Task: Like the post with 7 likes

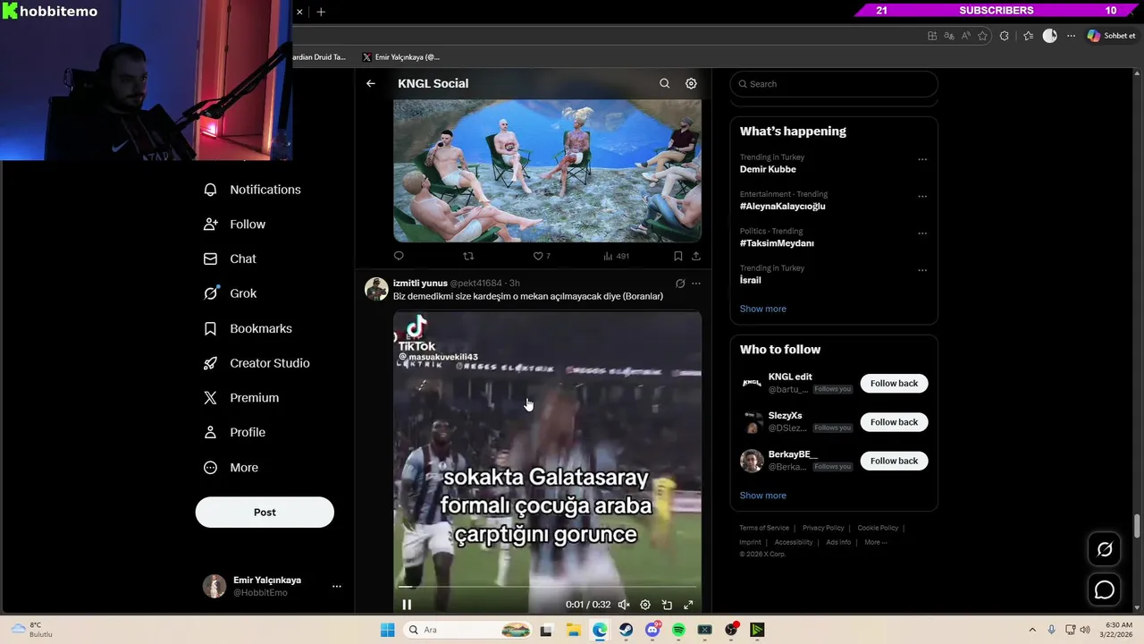Action: (x=542, y=256)
